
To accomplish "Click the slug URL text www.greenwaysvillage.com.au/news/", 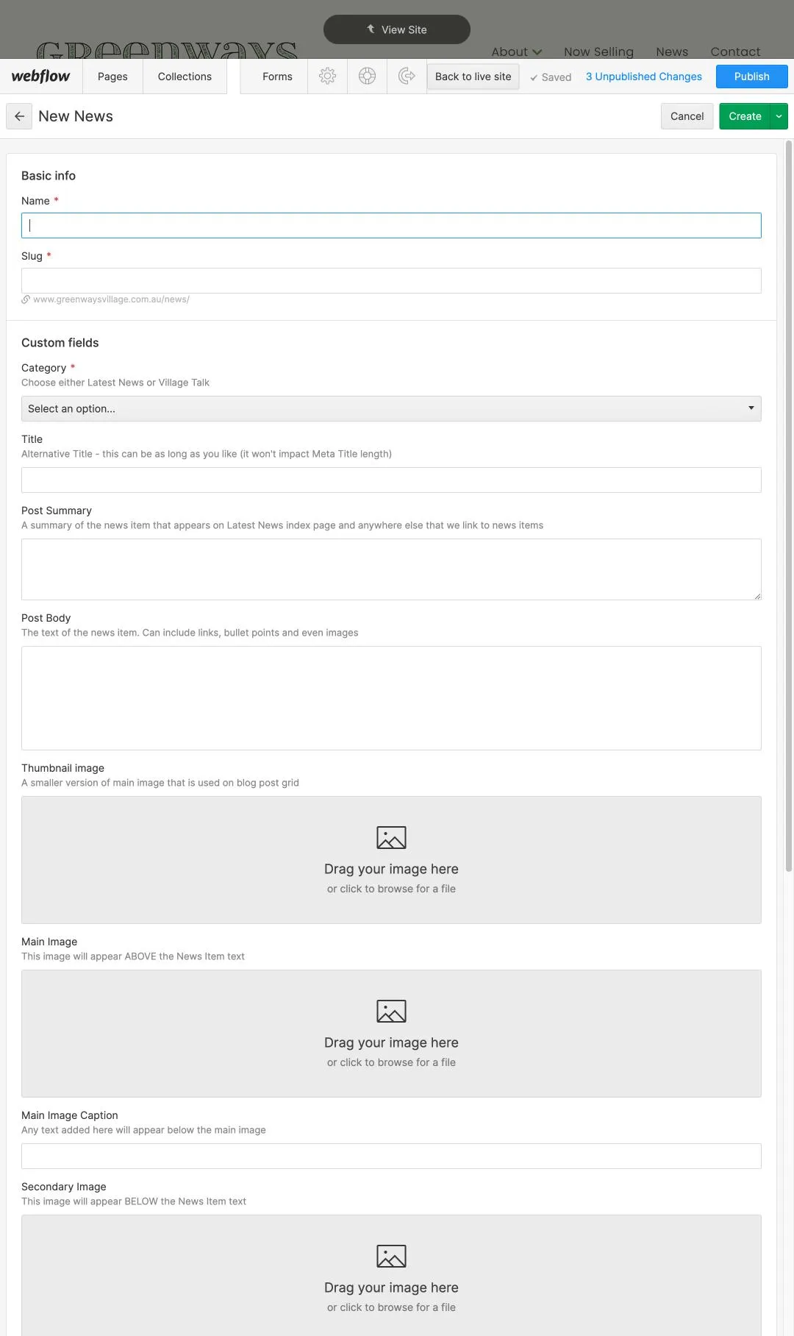I will [111, 299].
